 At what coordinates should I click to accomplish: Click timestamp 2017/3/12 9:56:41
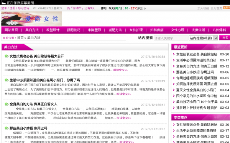click(x=153, y=105)
